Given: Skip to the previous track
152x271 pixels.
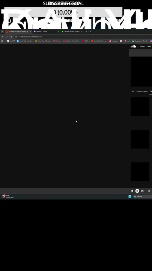Looking at the screenshot, I should point(132,191).
